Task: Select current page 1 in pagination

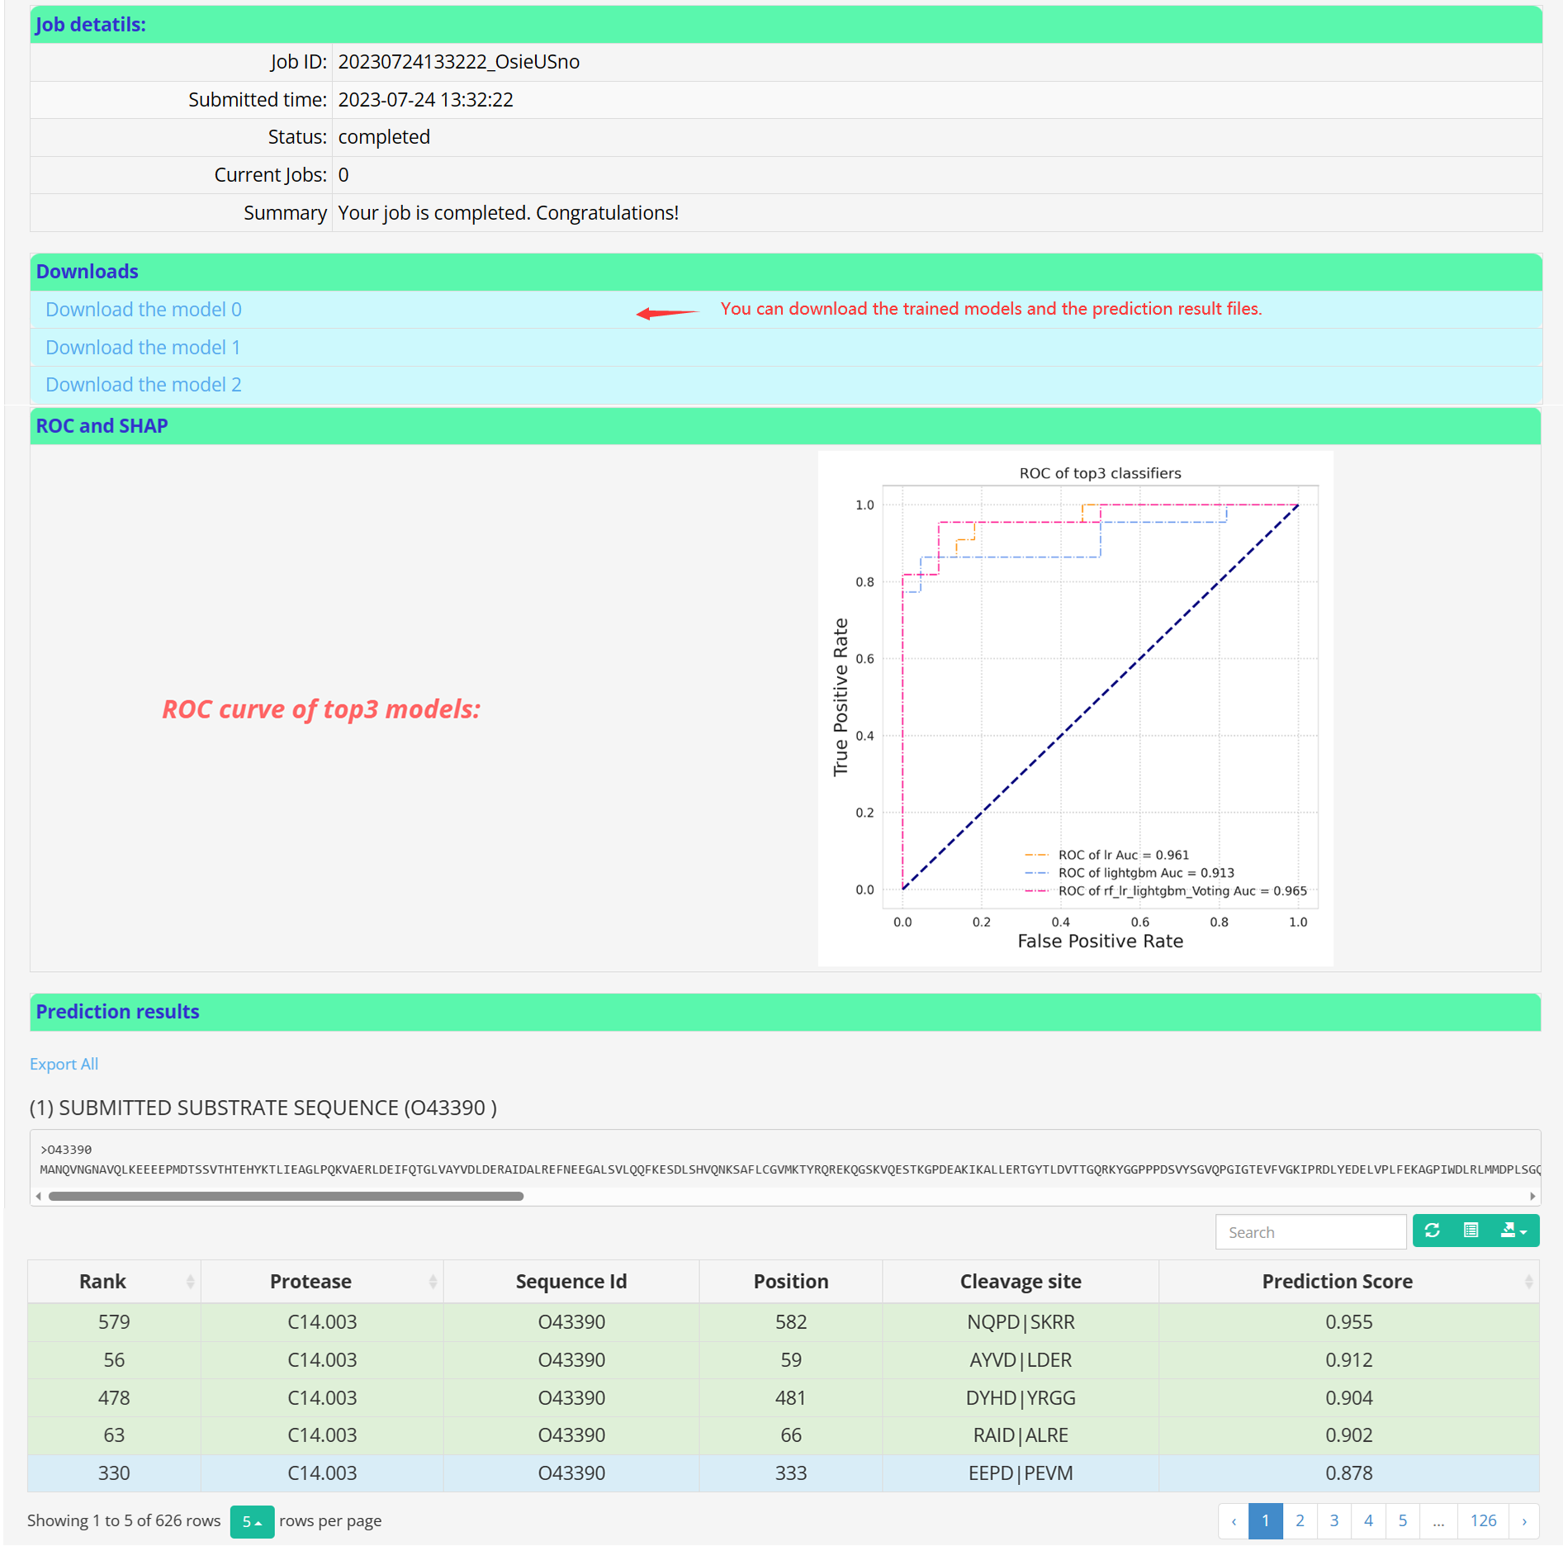Action: click(x=1265, y=1521)
